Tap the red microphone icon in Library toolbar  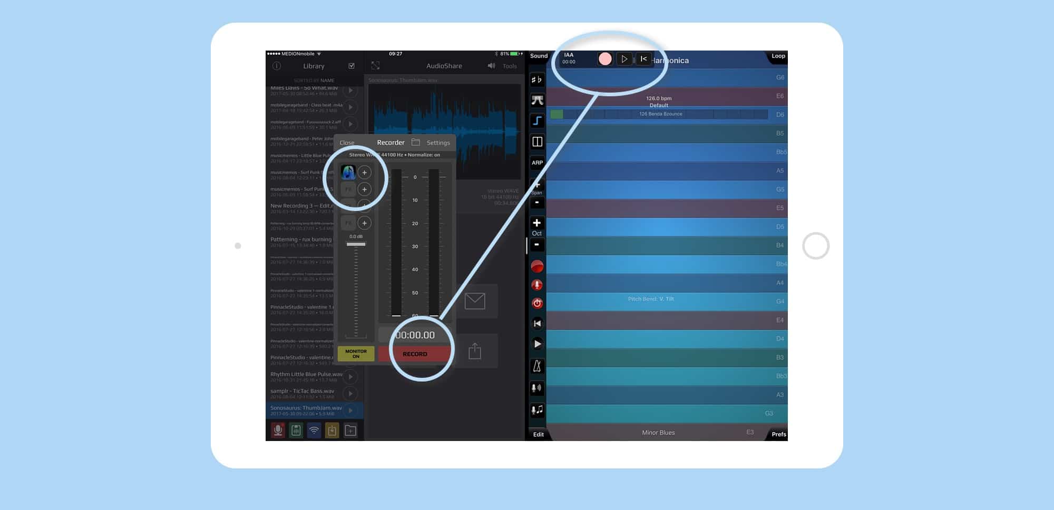coord(278,431)
